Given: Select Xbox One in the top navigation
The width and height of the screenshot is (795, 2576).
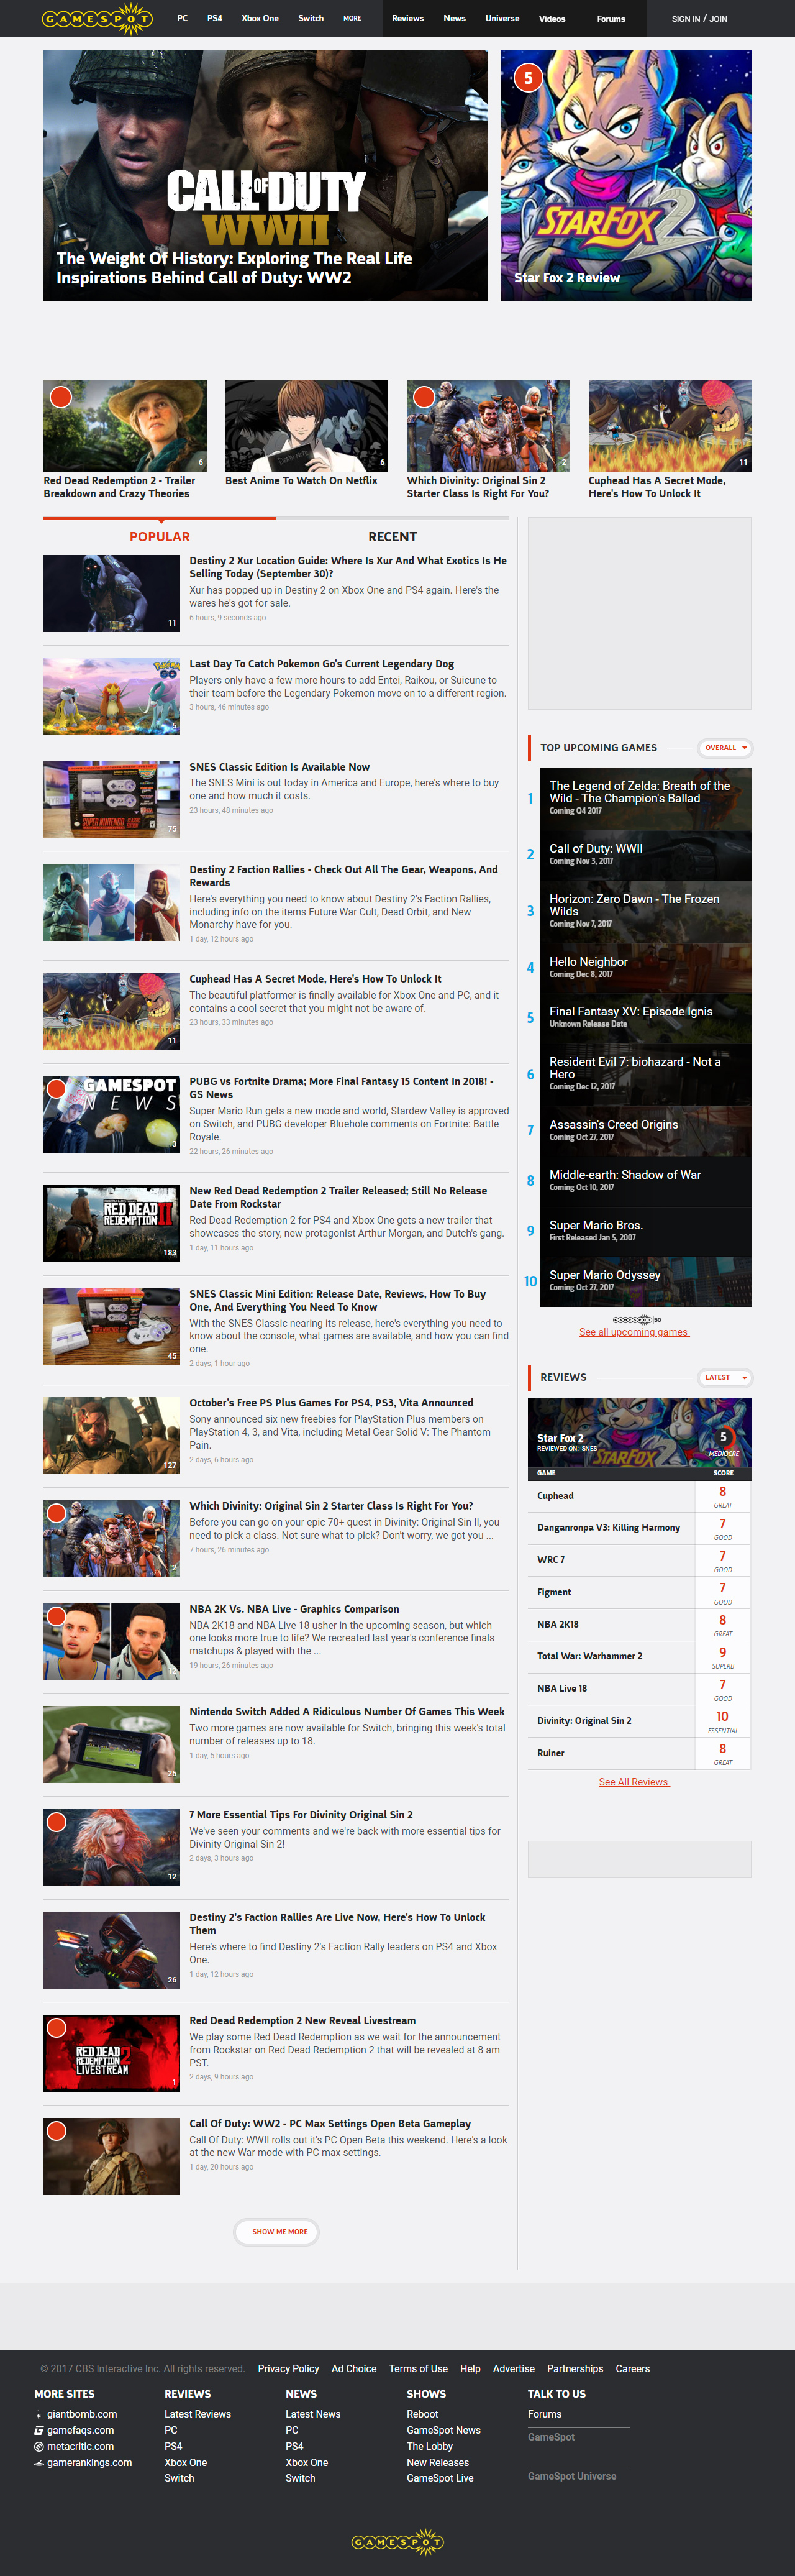Looking at the screenshot, I should [x=260, y=18].
